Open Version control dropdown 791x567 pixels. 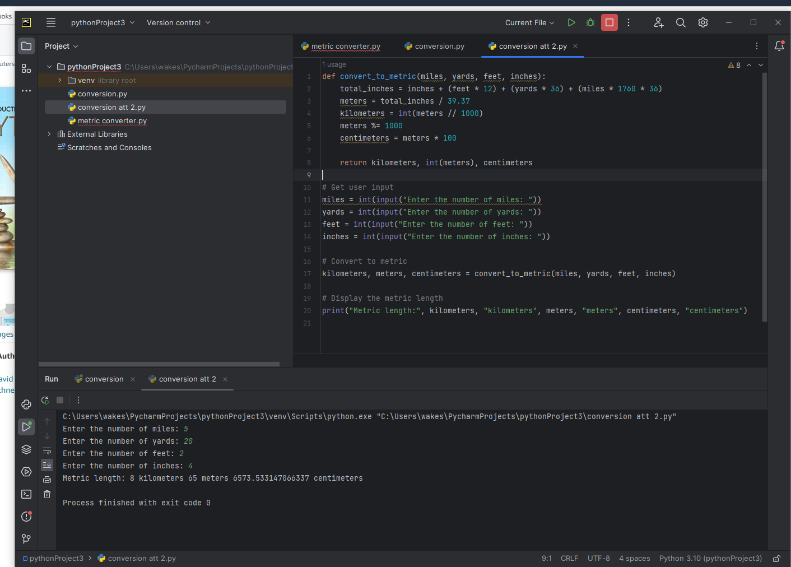point(179,22)
